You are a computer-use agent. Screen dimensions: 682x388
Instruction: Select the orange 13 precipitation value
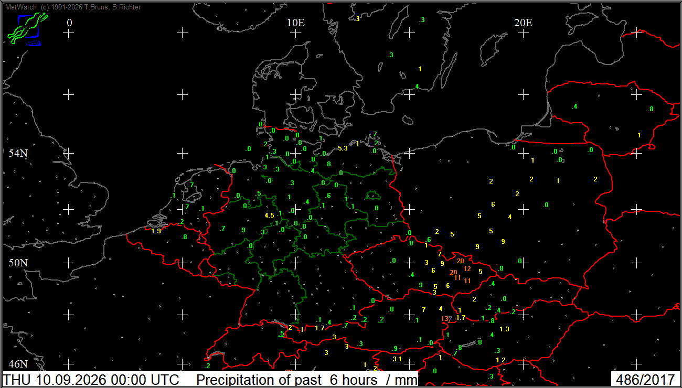tap(445, 318)
